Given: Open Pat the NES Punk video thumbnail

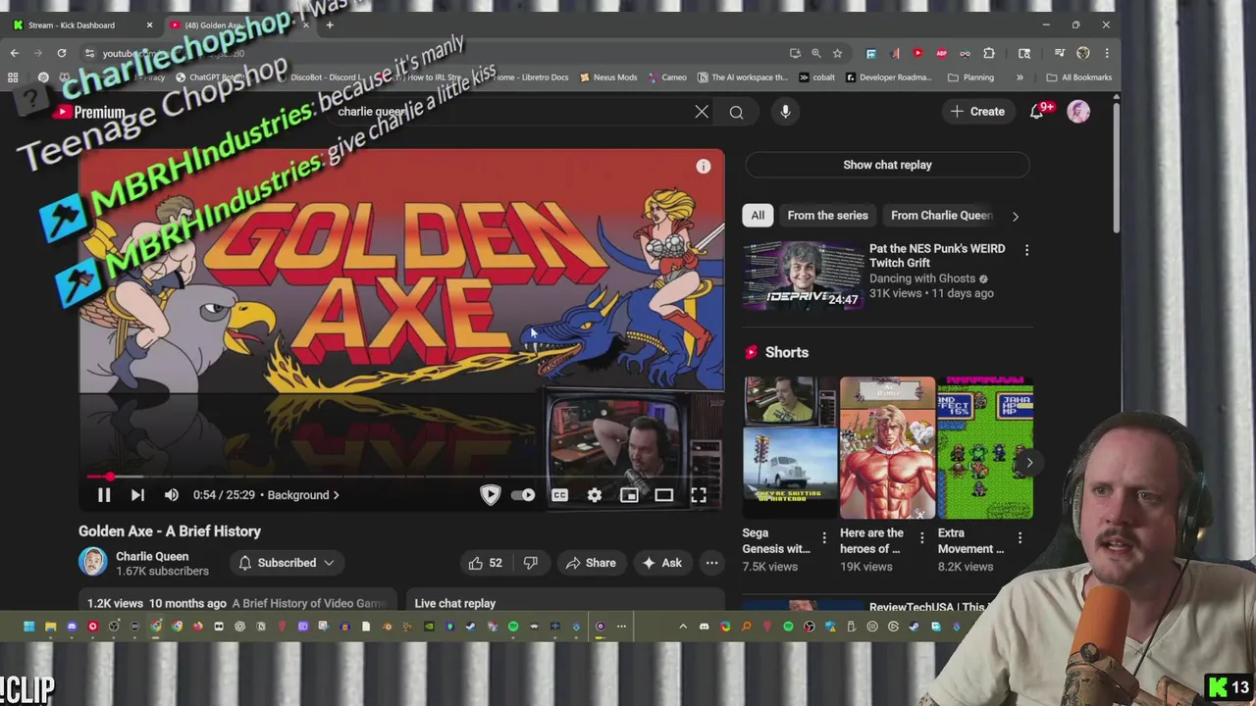Looking at the screenshot, I should click(x=803, y=277).
